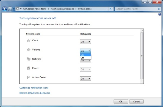The image size is (163, 107).
Task: Open Customize notification icons link
Action: (x=34, y=88)
